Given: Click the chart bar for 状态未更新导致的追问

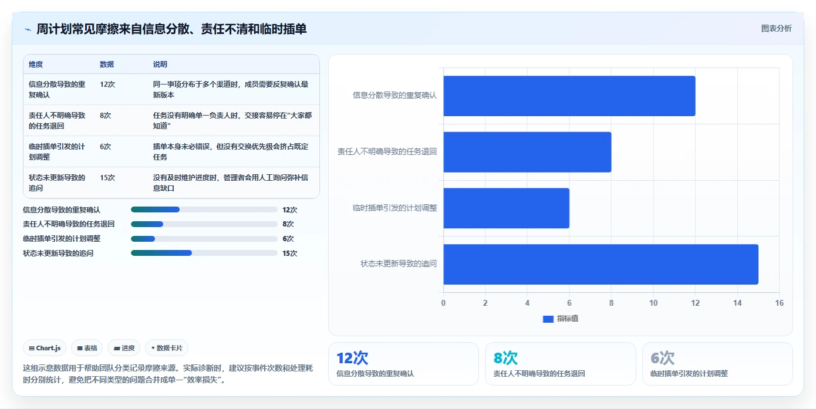Looking at the screenshot, I should pos(601,264).
